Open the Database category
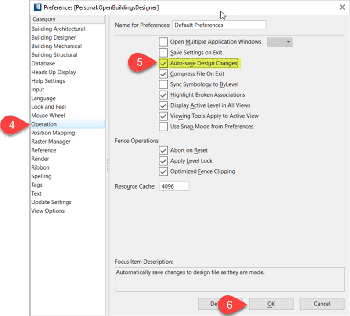350x316 pixels. click(68, 64)
